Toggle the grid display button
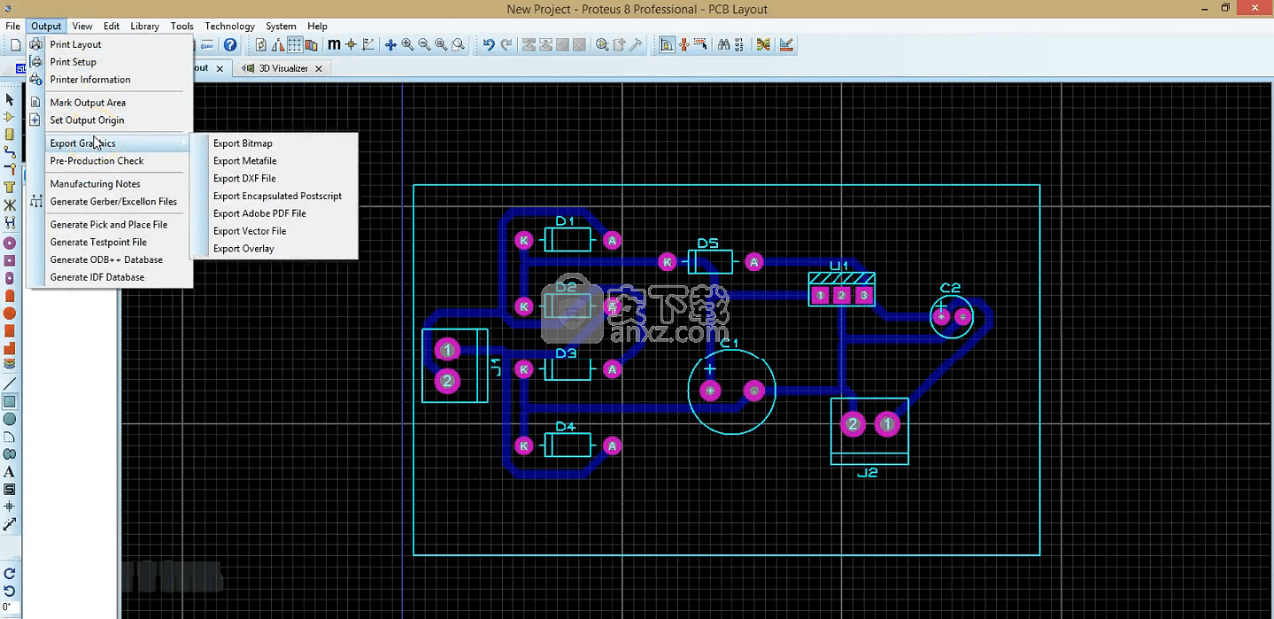 tap(295, 45)
